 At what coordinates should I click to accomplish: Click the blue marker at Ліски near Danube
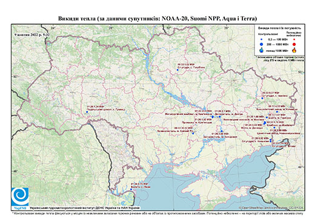pyautogui.click(x=131, y=189)
